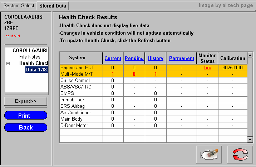Switch to the System Select tab
Screen dimensions: 256x167
point(19,5)
